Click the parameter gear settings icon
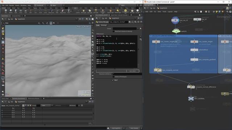The image size is (232, 130). (129, 22)
